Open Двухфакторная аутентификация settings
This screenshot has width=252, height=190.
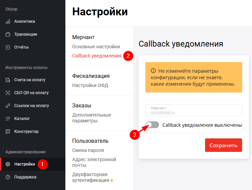click(91, 177)
